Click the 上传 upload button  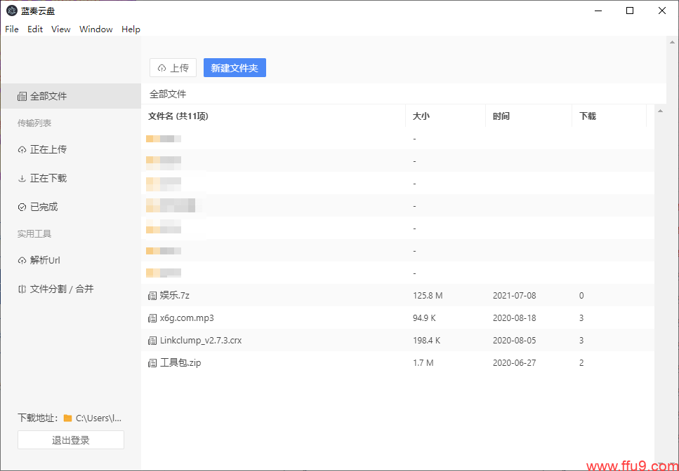173,68
